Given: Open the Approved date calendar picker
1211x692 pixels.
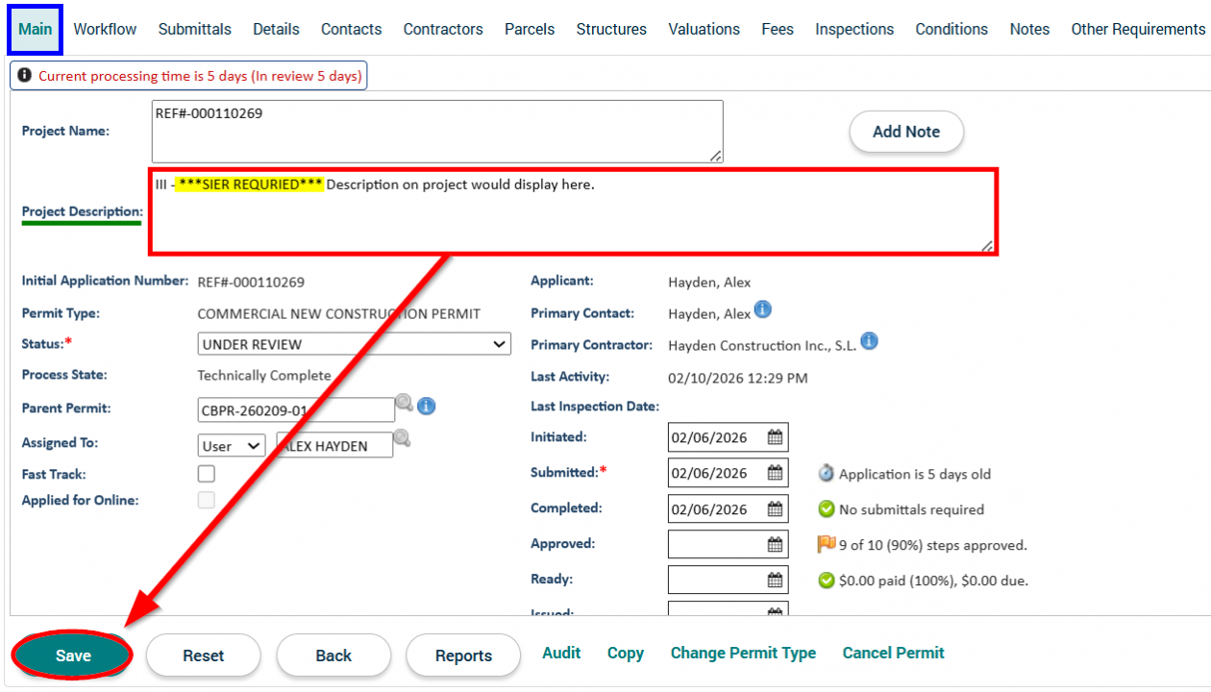Looking at the screenshot, I should click(x=775, y=545).
